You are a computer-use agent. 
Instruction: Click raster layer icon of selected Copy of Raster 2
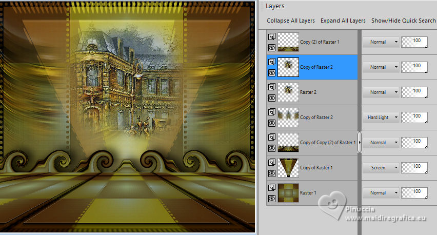click(272, 62)
